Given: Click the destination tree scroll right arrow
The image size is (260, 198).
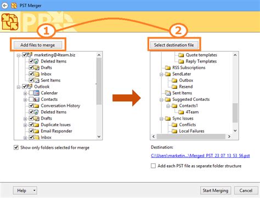Looking at the screenshot, I should pos(229,137).
